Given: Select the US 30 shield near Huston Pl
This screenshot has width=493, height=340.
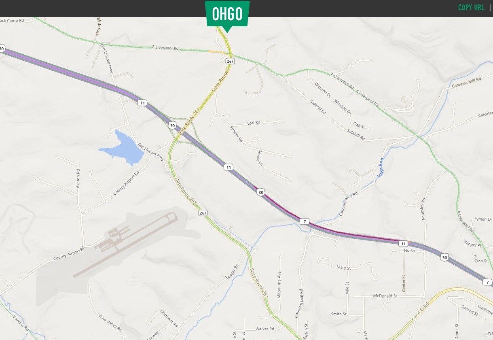Looking at the screenshot, I should [x=445, y=257].
